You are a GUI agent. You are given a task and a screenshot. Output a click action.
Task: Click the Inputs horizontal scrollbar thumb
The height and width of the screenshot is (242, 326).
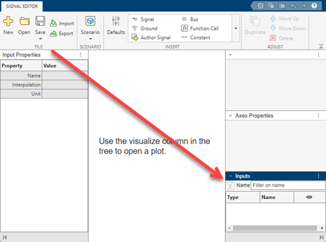274,228
